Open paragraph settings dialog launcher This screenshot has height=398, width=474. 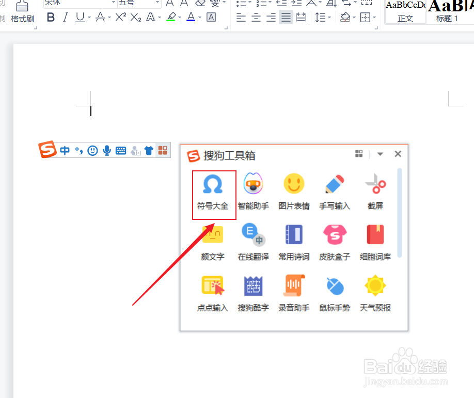point(376,28)
